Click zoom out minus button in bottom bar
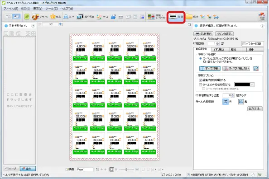 116,170
